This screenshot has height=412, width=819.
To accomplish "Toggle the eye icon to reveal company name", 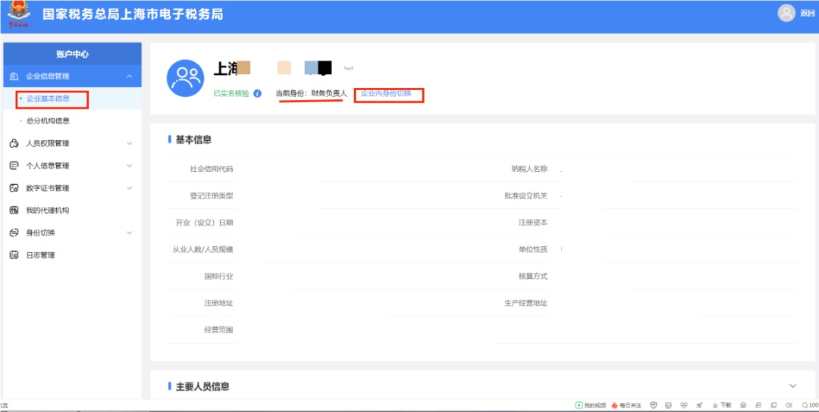I will pyautogui.click(x=349, y=68).
